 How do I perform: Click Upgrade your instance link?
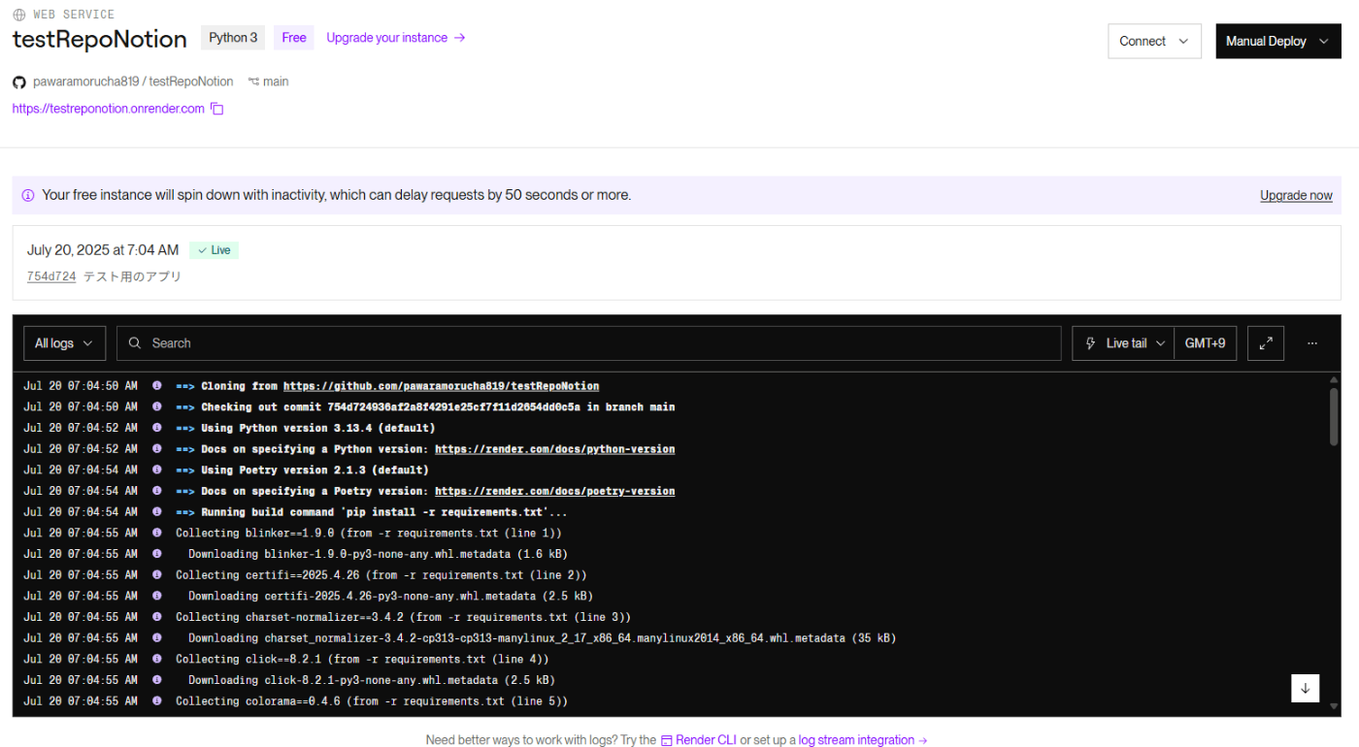396,38
